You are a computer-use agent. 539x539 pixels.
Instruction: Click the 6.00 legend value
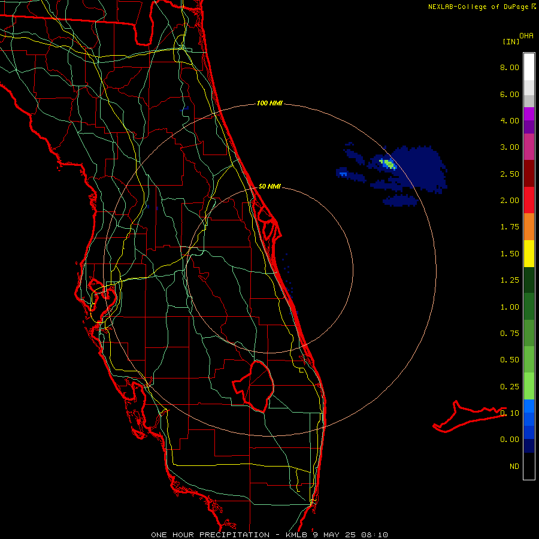point(510,94)
